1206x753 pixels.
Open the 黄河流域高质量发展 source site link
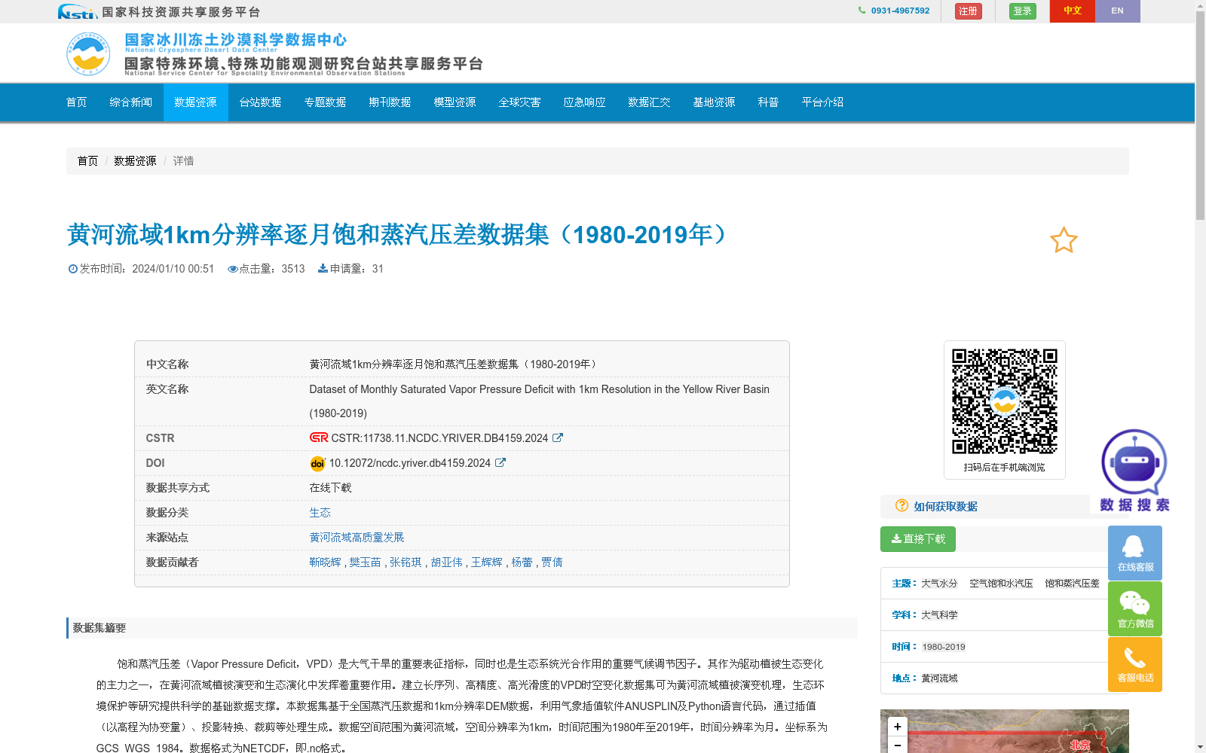pyautogui.click(x=357, y=538)
